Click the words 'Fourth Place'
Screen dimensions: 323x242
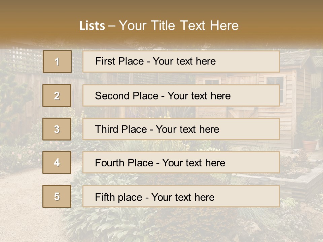pyautogui.click(x=124, y=163)
